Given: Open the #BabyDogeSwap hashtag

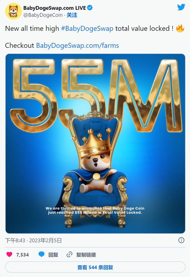Looking at the screenshot, I should click(87, 28).
